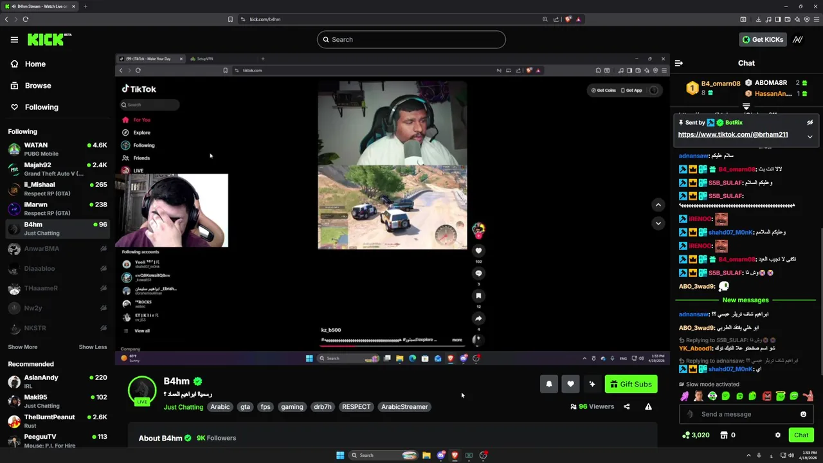Share the stream via share icon
The width and height of the screenshot is (823, 463).
(x=627, y=406)
